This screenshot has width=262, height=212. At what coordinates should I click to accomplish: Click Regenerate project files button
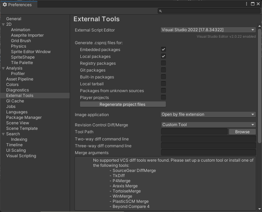point(123,104)
